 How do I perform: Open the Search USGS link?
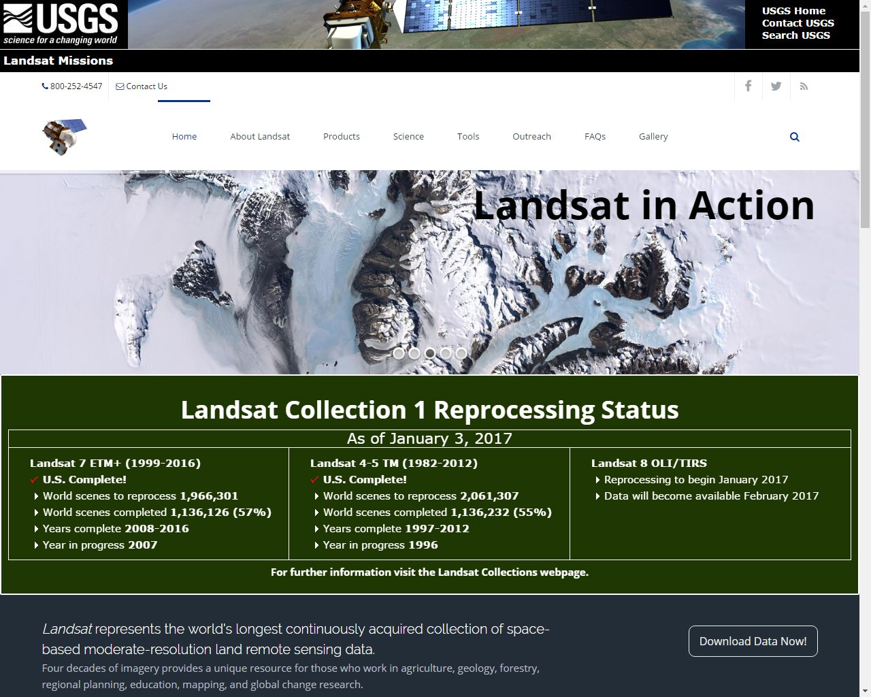pos(795,35)
